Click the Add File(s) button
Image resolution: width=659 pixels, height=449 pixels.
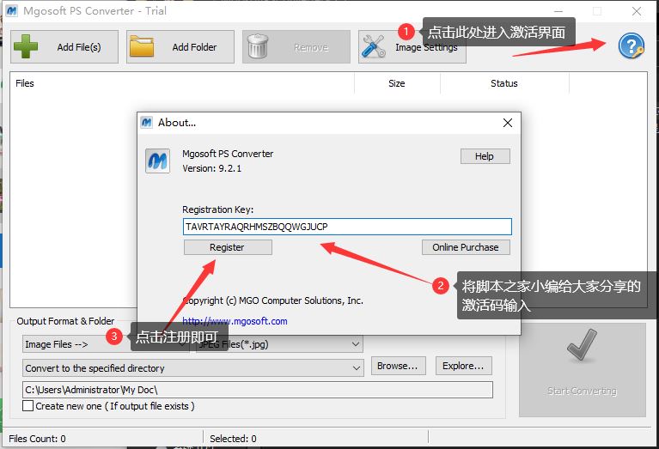pos(64,46)
